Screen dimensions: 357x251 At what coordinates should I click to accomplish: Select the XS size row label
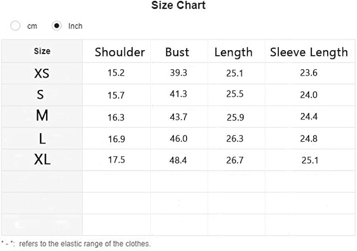[42, 74]
